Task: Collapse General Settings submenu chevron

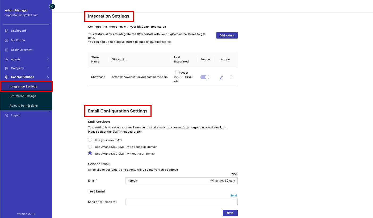Action: 48,77
